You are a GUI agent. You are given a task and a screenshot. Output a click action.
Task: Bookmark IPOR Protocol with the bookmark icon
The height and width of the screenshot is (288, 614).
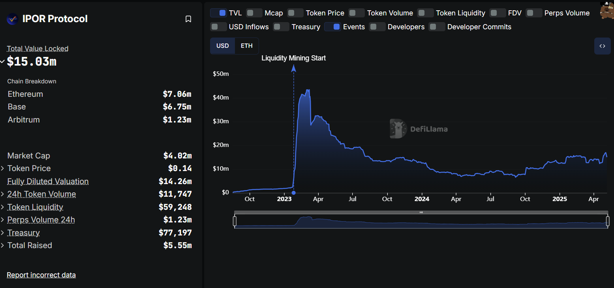[188, 19]
